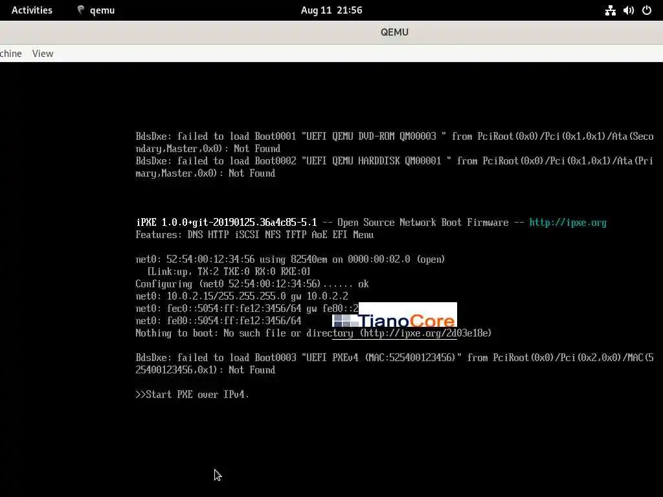This screenshot has width=663, height=497.
Task: Click the 'Configuring (net0 52:54:00:12:34:56)' line
Action: (252, 284)
